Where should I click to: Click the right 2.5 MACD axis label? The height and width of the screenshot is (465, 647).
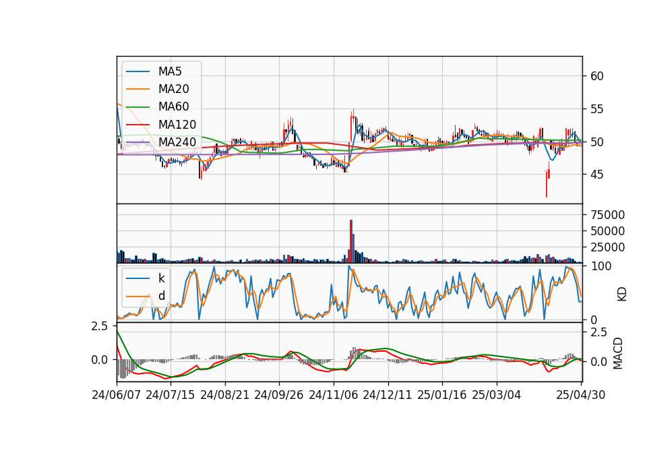[x=598, y=332]
